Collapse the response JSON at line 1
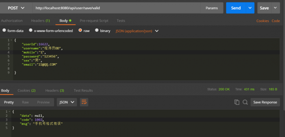 (10, 112)
